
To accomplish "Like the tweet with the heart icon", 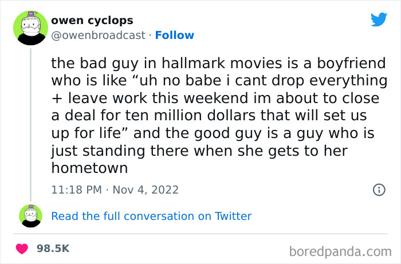I will tap(22, 249).
